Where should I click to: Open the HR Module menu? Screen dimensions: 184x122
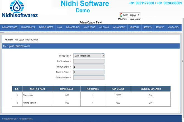[134, 27]
